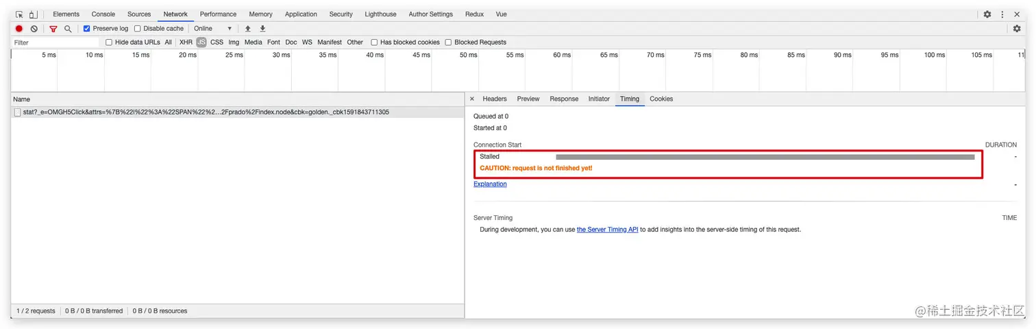The width and height of the screenshot is (1036, 329).
Task: Open the Vue tab
Action: pyautogui.click(x=501, y=14)
